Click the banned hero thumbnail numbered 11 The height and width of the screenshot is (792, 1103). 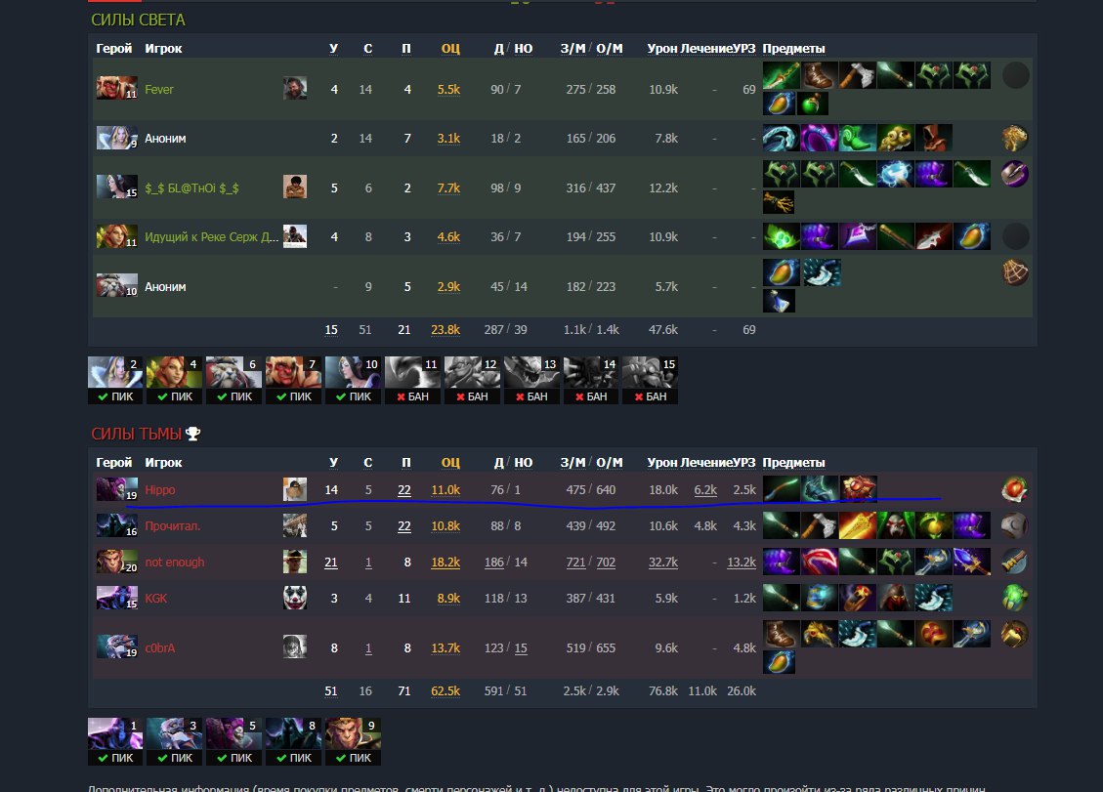(412, 380)
